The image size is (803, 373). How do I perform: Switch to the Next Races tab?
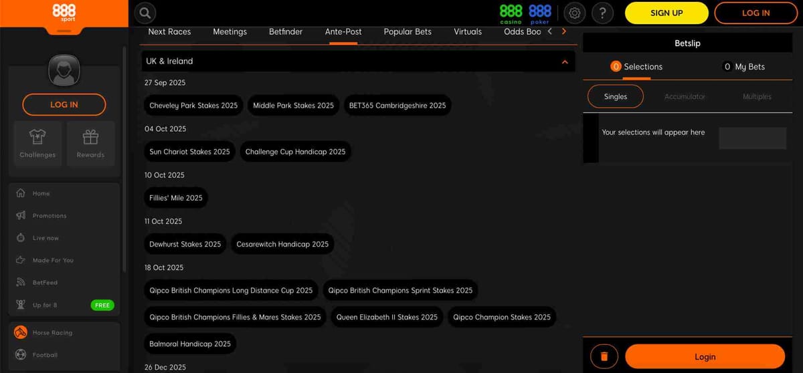[x=169, y=31]
